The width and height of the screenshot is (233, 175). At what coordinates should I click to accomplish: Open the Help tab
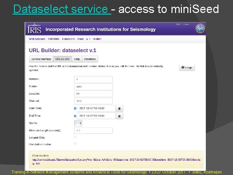(77, 59)
